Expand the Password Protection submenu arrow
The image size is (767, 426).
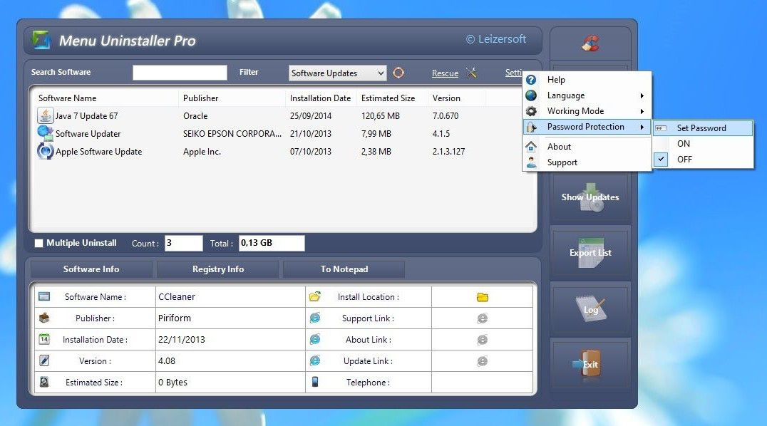(x=642, y=127)
